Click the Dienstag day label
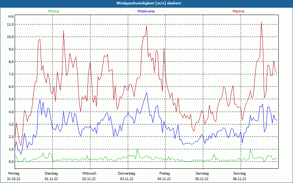Viewport: 293px width, 183px height. pyautogui.click(x=51, y=173)
